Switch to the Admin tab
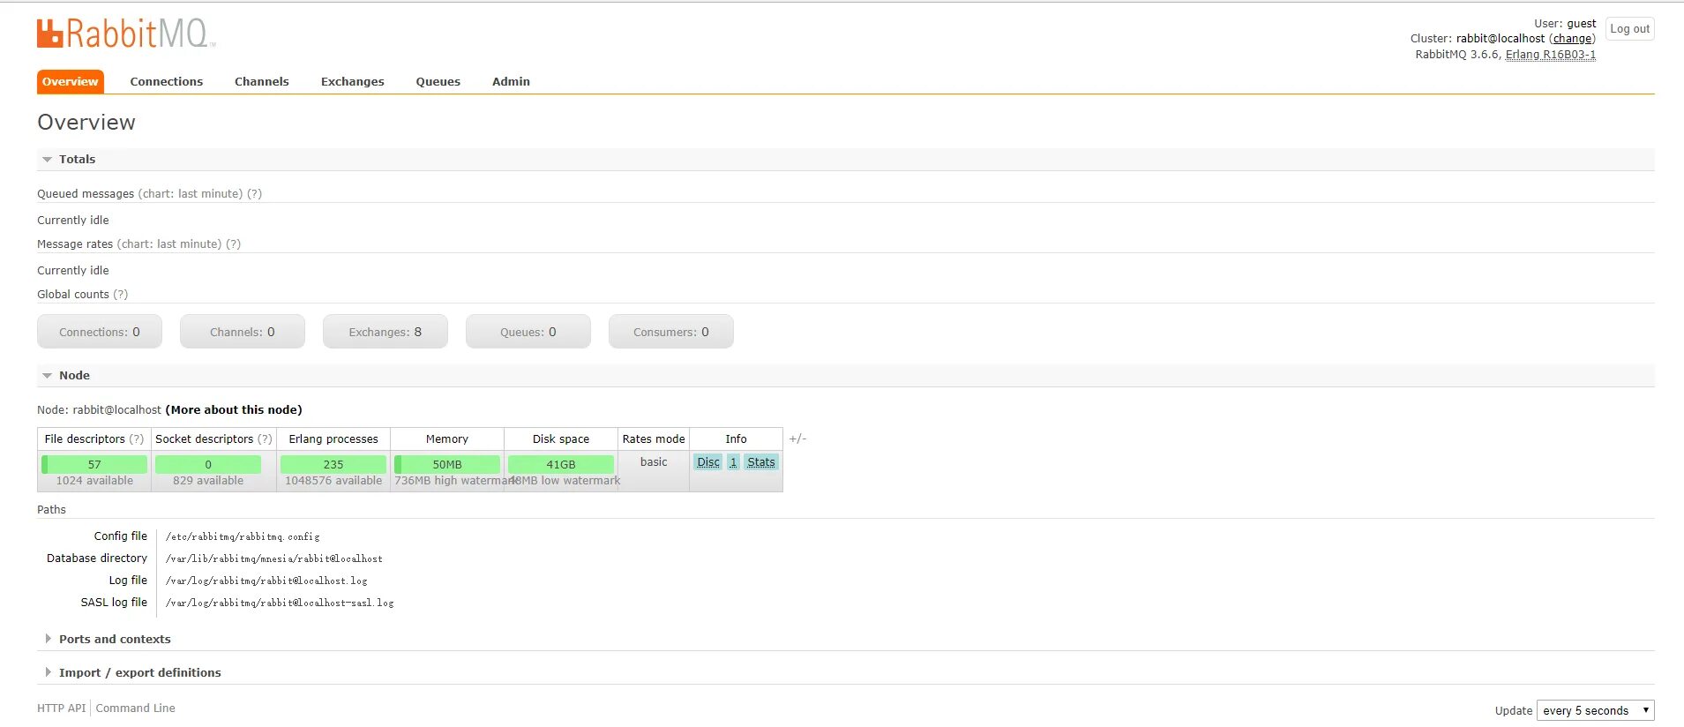This screenshot has width=1684, height=727. 511,81
